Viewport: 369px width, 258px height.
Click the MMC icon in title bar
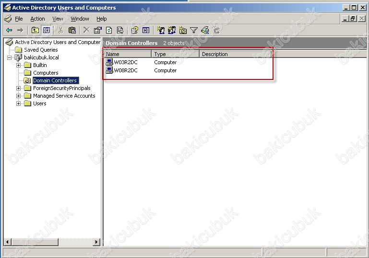point(8,8)
